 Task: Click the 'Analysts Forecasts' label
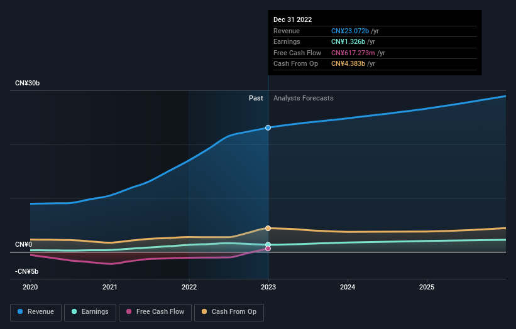pos(303,99)
